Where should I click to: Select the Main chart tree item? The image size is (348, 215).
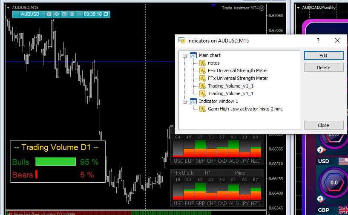(210, 55)
